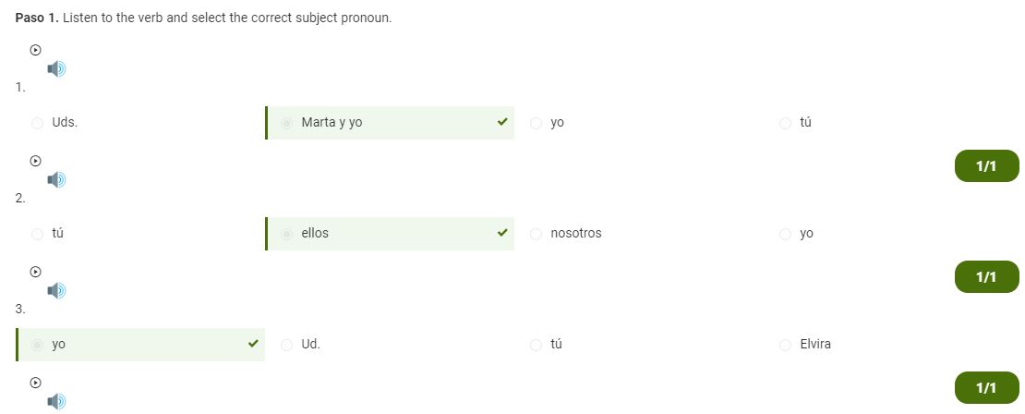
Task: Choose yo radio button in question 3
Action: pyautogui.click(x=37, y=345)
